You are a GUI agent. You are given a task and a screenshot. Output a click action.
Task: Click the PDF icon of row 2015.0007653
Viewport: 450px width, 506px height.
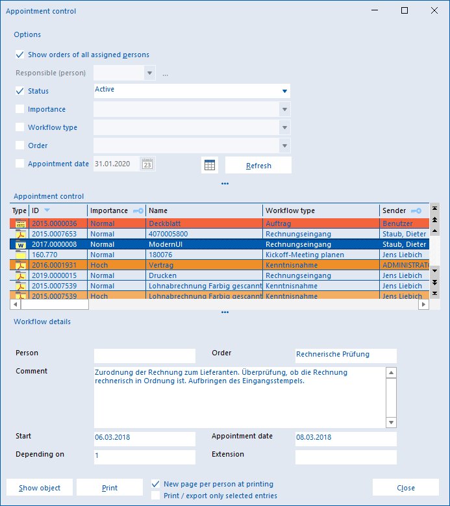[21, 234]
